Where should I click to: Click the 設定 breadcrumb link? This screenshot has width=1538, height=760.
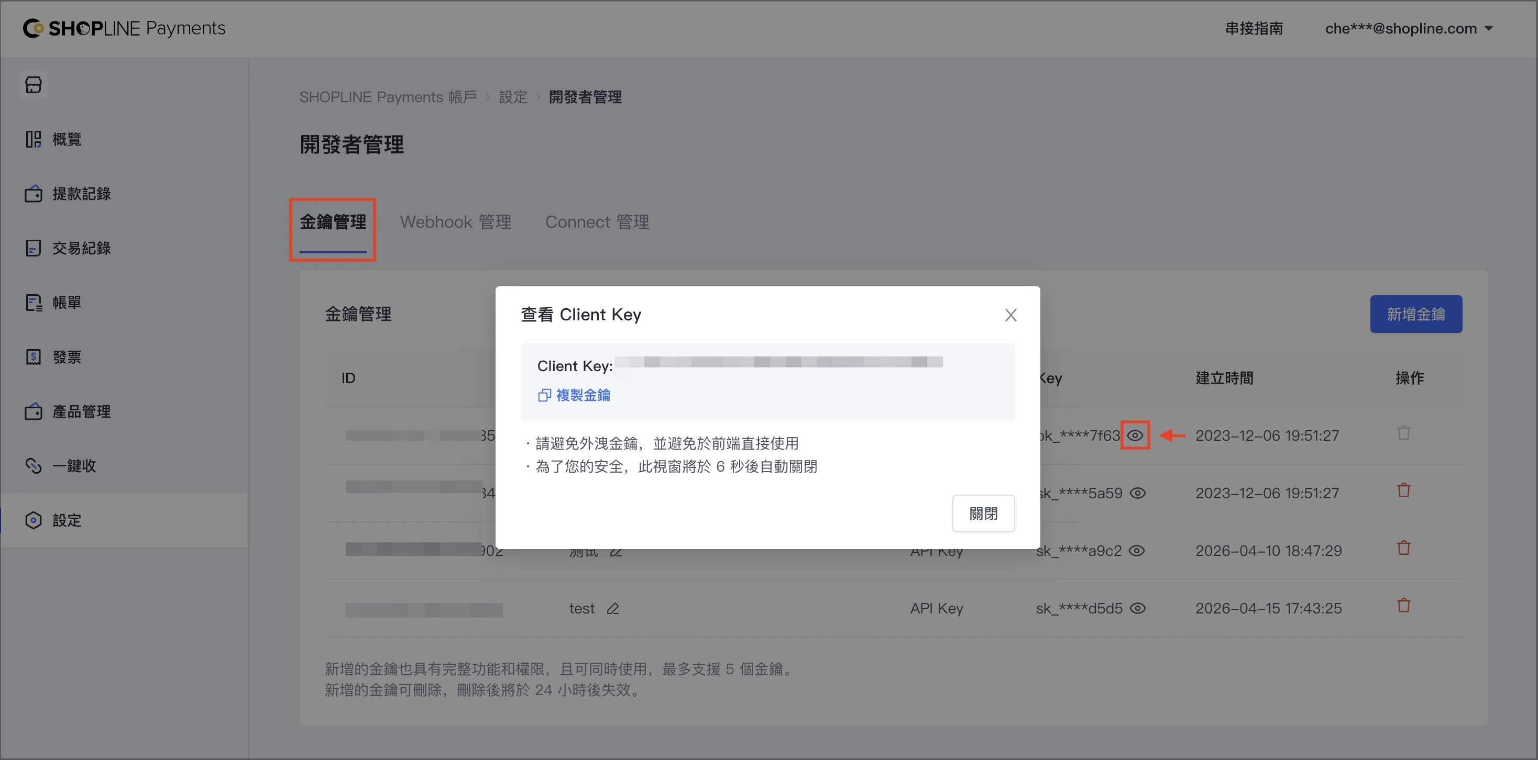coord(513,97)
